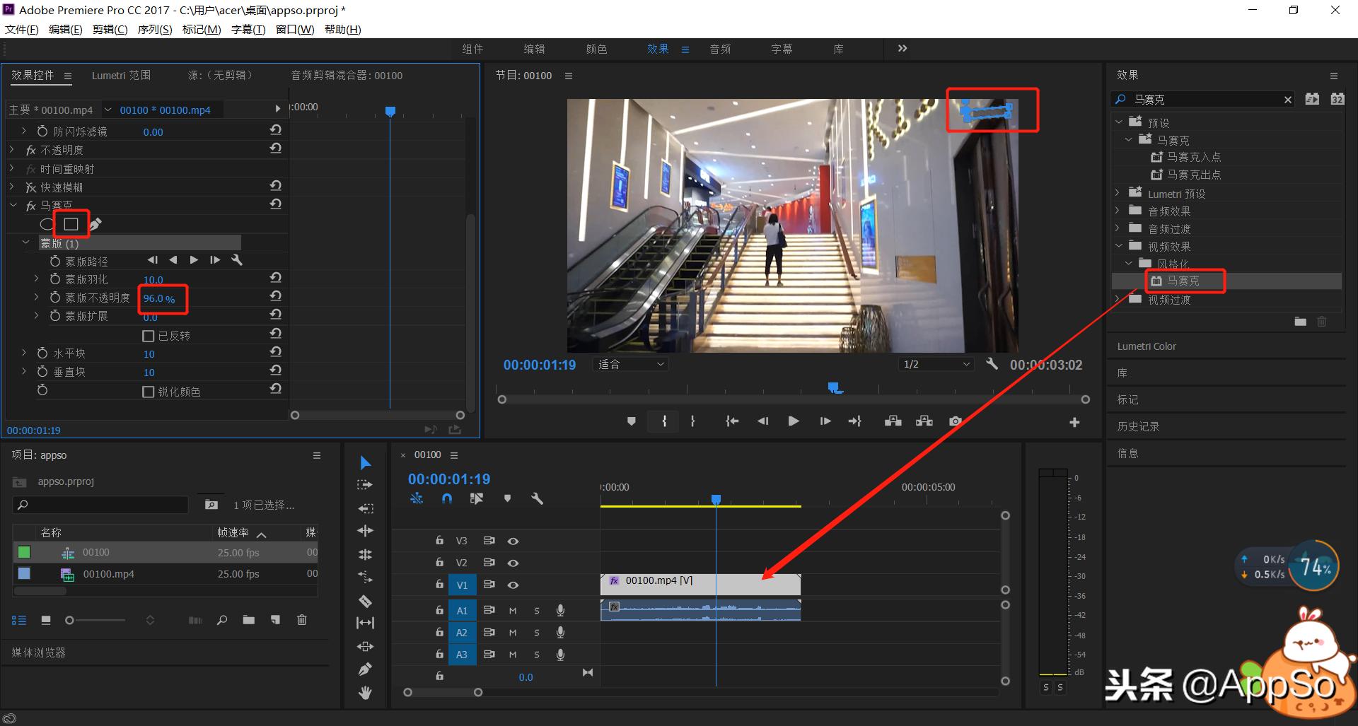This screenshot has height=726, width=1358.
Task: Open the 1/2 playback resolution dropdown
Action: point(935,364)
